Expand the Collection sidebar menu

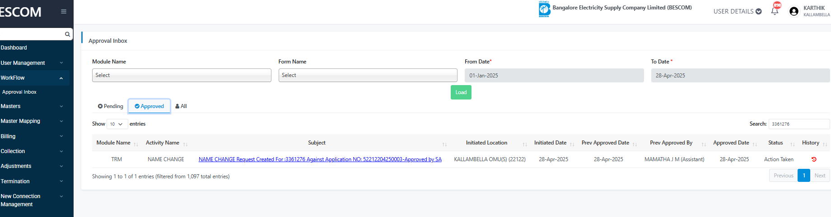click(x=35, y=151)
